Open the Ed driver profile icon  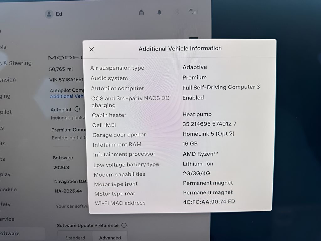click(49, 14)
